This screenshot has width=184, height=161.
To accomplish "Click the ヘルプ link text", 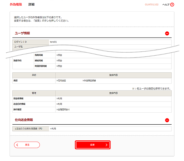I will [166, 5].
